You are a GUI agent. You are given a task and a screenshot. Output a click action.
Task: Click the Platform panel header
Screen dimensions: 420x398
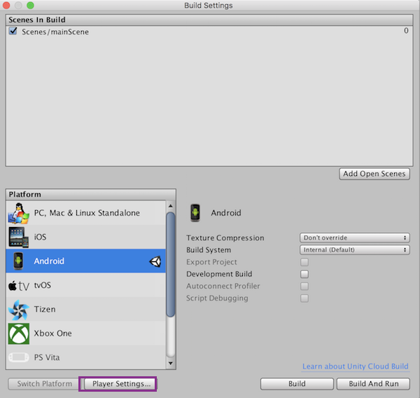click(x=91, y=194)
